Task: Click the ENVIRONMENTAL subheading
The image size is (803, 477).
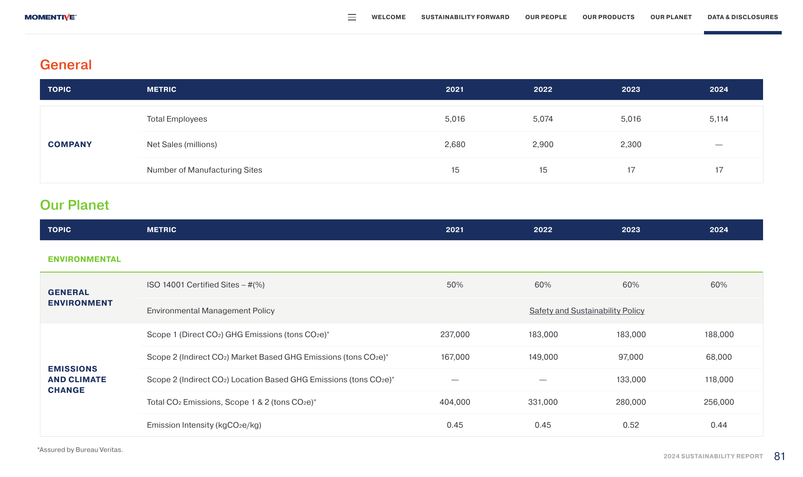Action: pos(85,259)
